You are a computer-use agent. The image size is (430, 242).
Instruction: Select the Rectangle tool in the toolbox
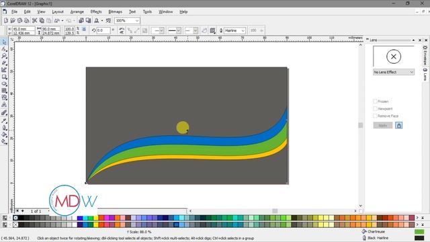(x=4, y=77)
